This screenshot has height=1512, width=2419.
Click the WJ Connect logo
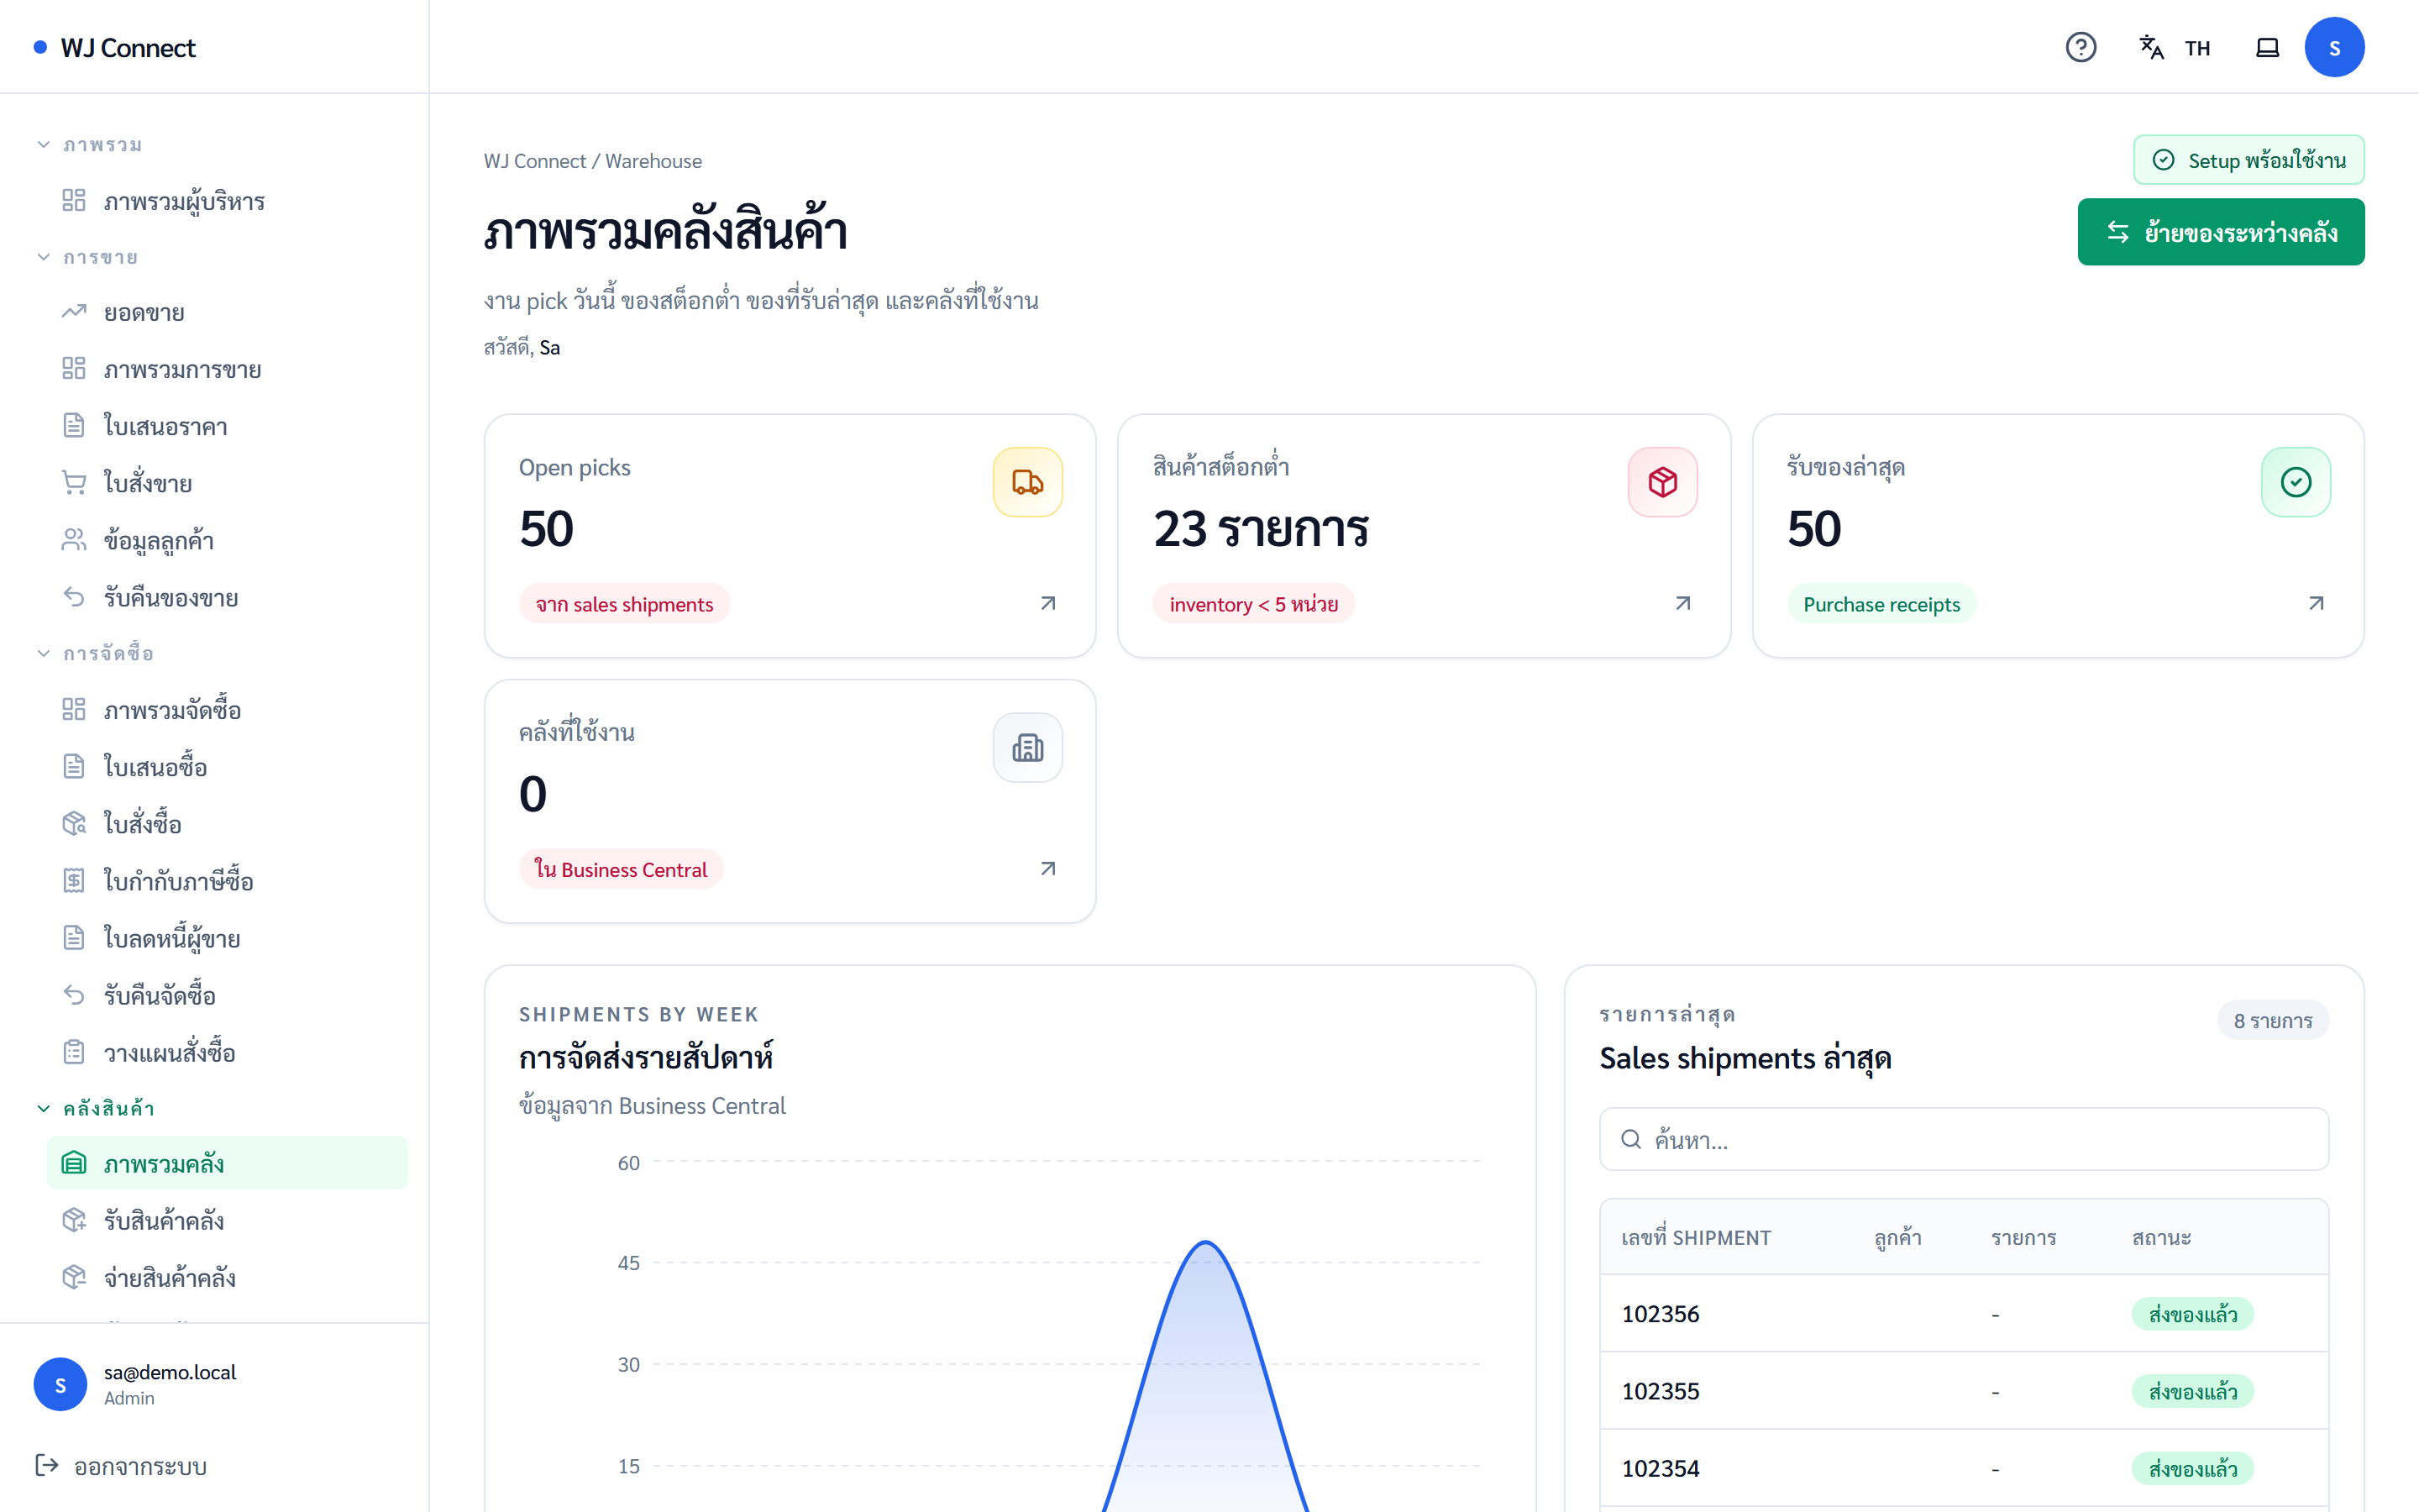coord(115,47)
